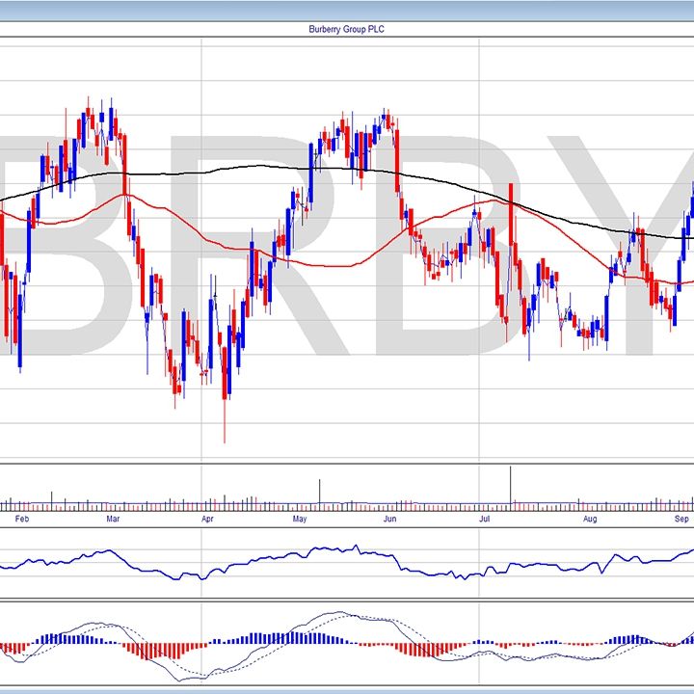Image resolution: width=694 pixels, height=694 pixels.
Task: Click the May label on the date axis
Action: point(300,520)
